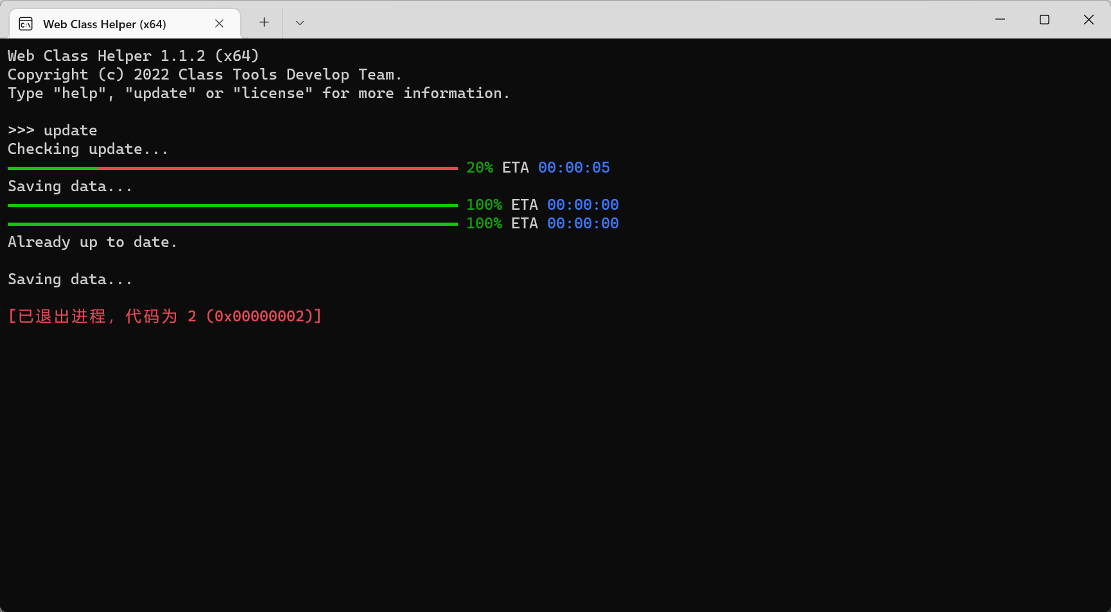Close the Web Class Helper tab
The height and width of the screenshot is (612, 1111).
point(219,24)
